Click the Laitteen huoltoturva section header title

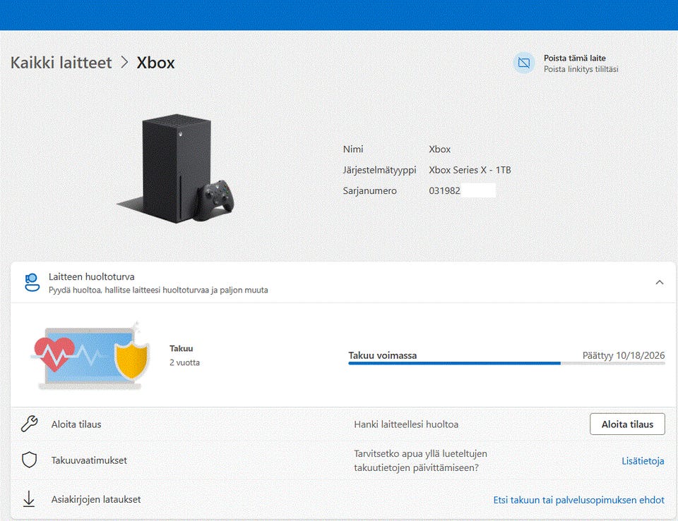point(92,277)
